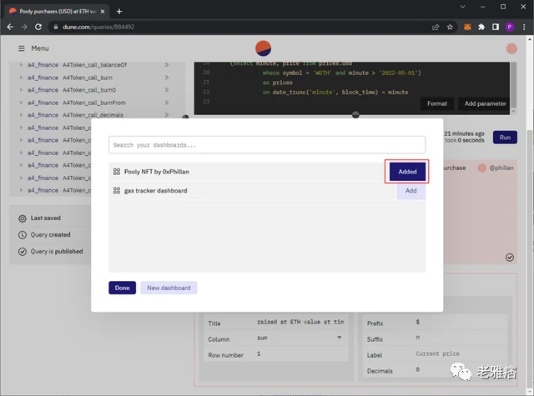Add query to gas tracker dashboard
Viewport: 534px width, 396px height.
pyautogui.click(x=411, y=191)
